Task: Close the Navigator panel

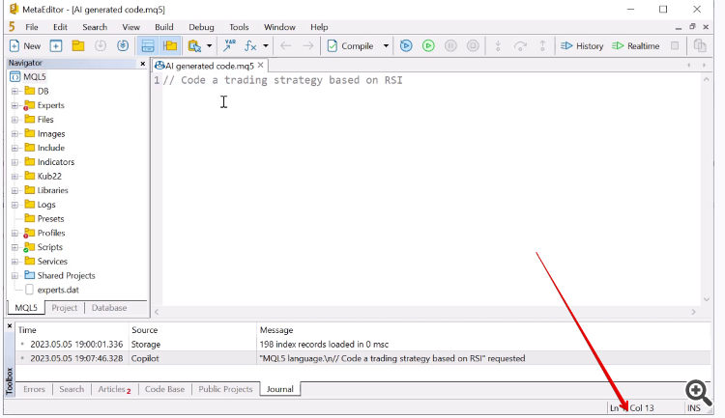Action: (x=143, y=64)
